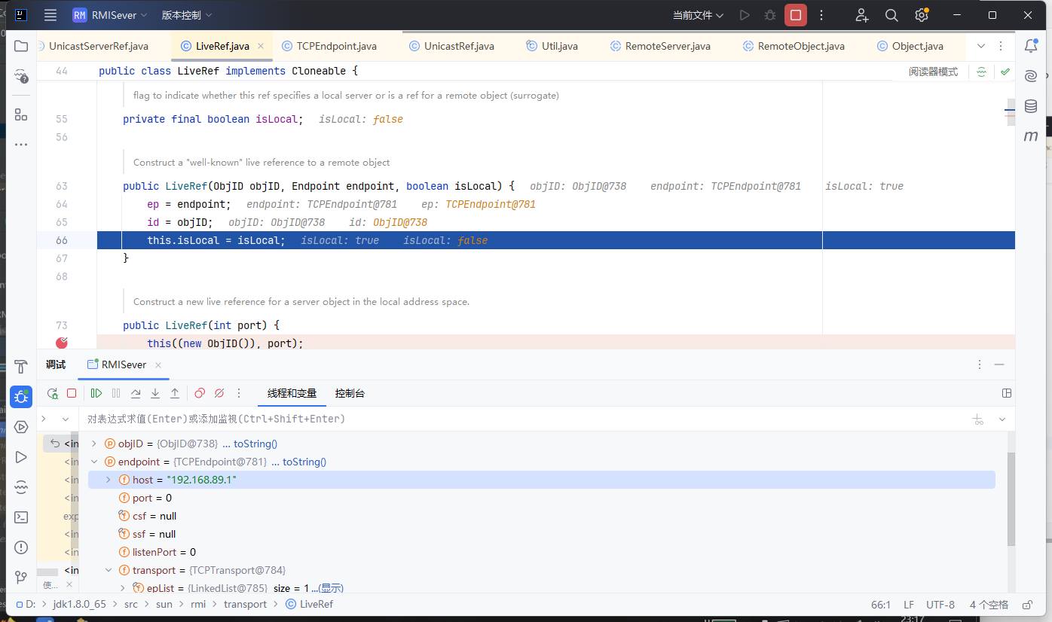Rerun the RMISever debug session
Image resolution: width=1052 pixels, height=622 pixels.
pyautogui.click(x=52, y=393)
